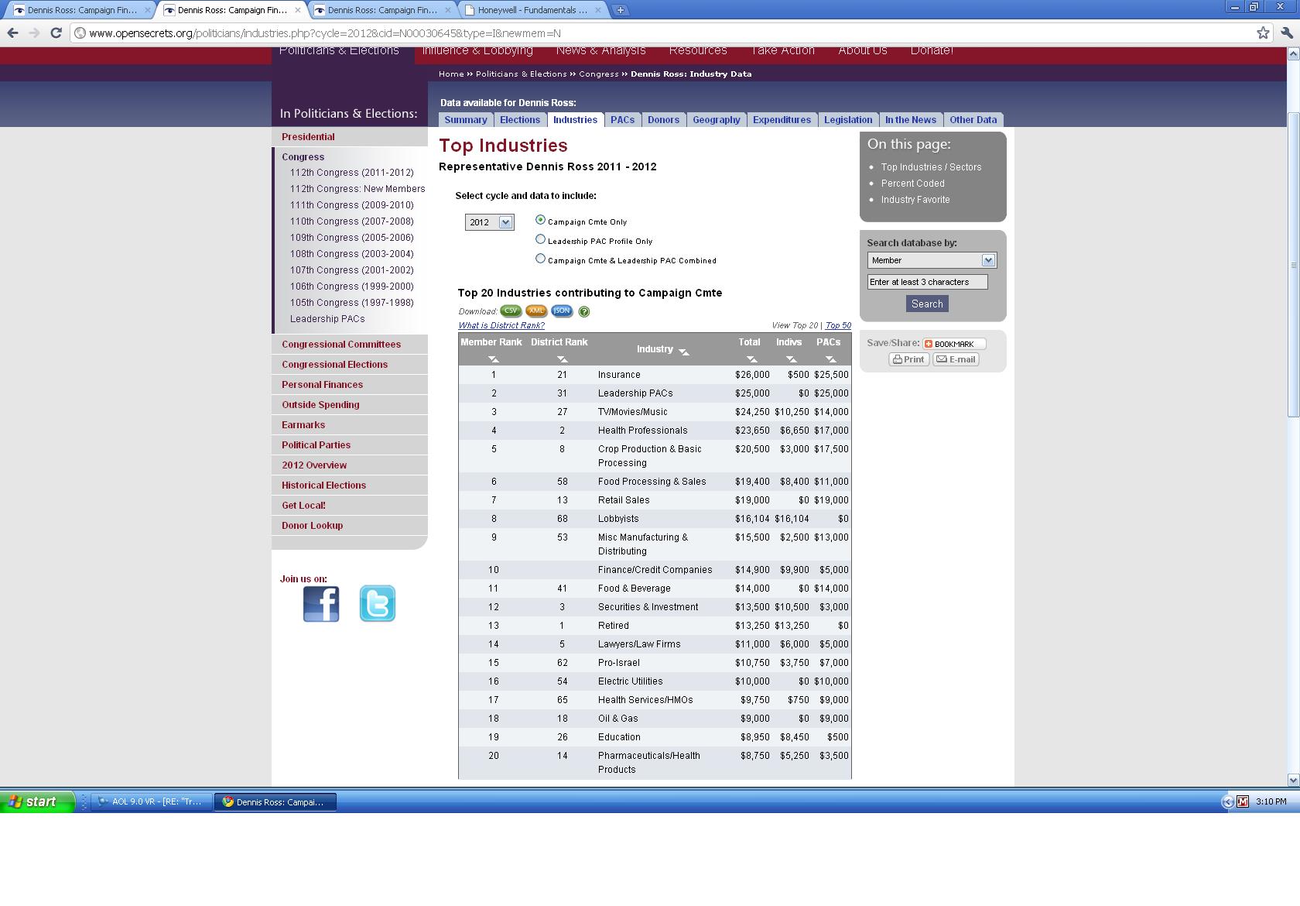Viewport: 1300px width, 906px height.
Task: Open a new browser tab
Action: (x=620, y=10)
